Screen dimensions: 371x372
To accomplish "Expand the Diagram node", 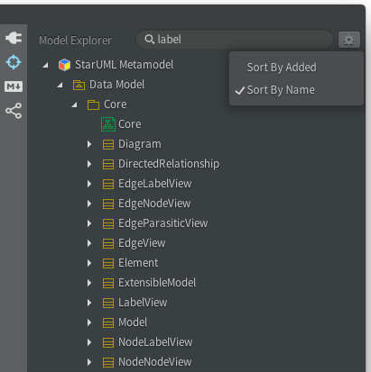I will click(89, 144).
